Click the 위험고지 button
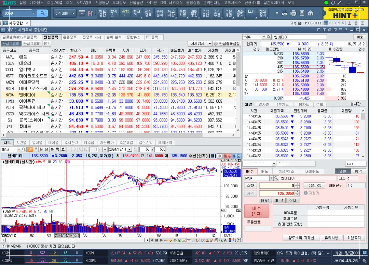The image size is (369, 265). pos(354,238)
